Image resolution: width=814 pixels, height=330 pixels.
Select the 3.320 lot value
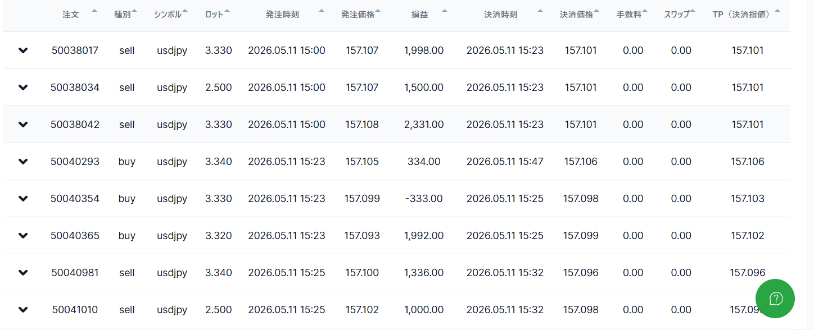(x=219, y=236)
